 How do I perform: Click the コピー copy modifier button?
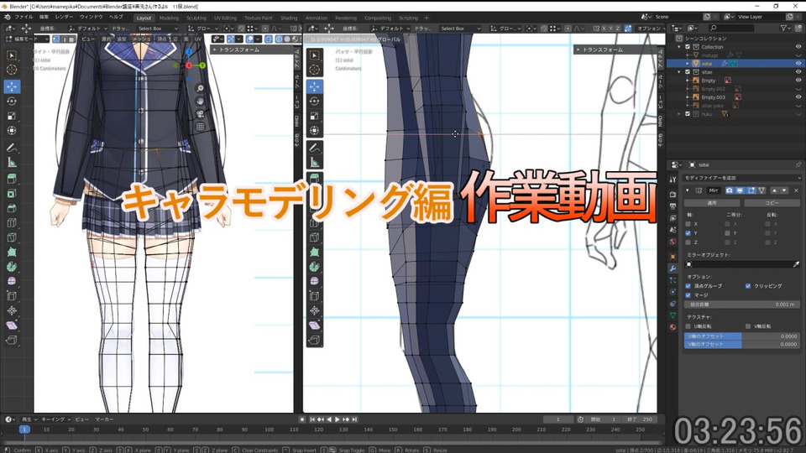pyautogui.click(x=772, y=203)
